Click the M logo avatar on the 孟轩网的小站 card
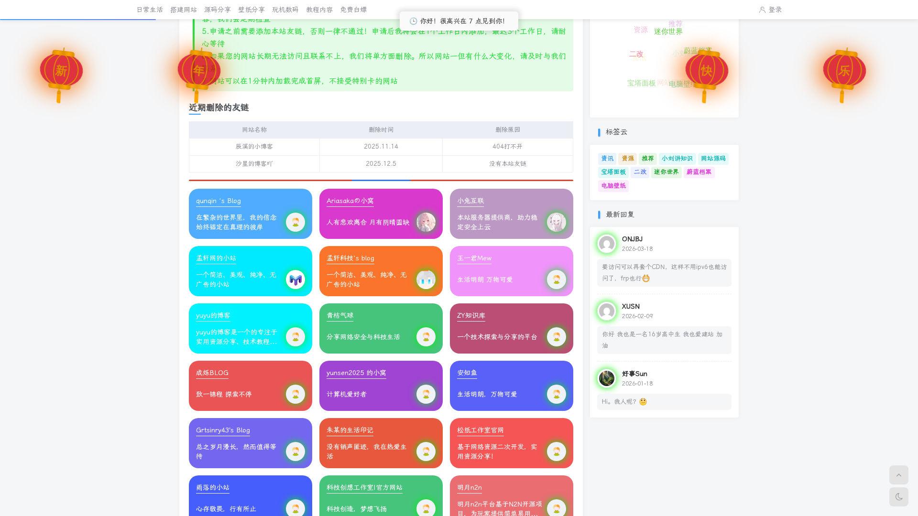This screenshot has width=918, height=516. (x=295, y=279)
